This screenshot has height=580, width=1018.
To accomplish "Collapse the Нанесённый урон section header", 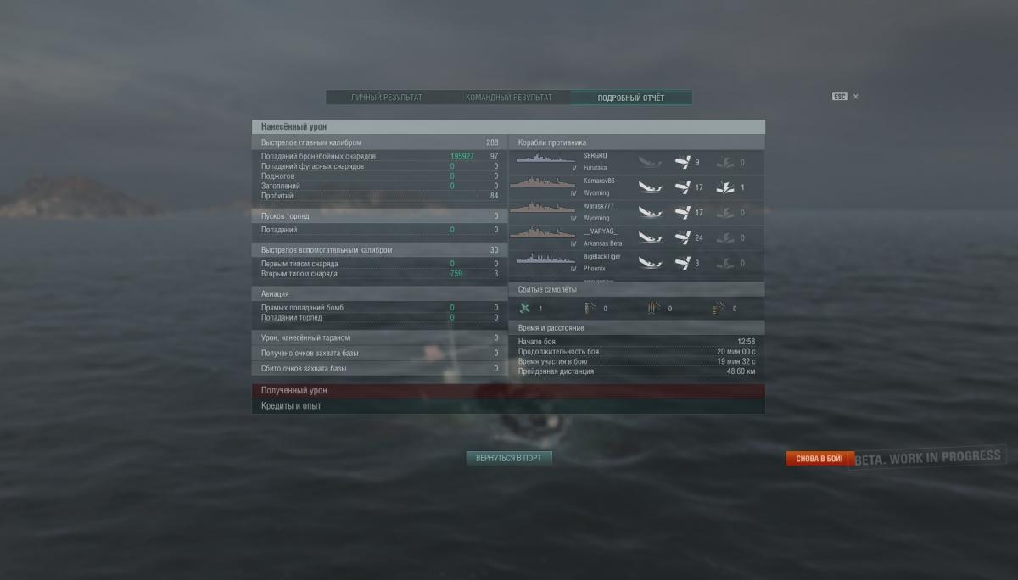I will tap(508, 126).
